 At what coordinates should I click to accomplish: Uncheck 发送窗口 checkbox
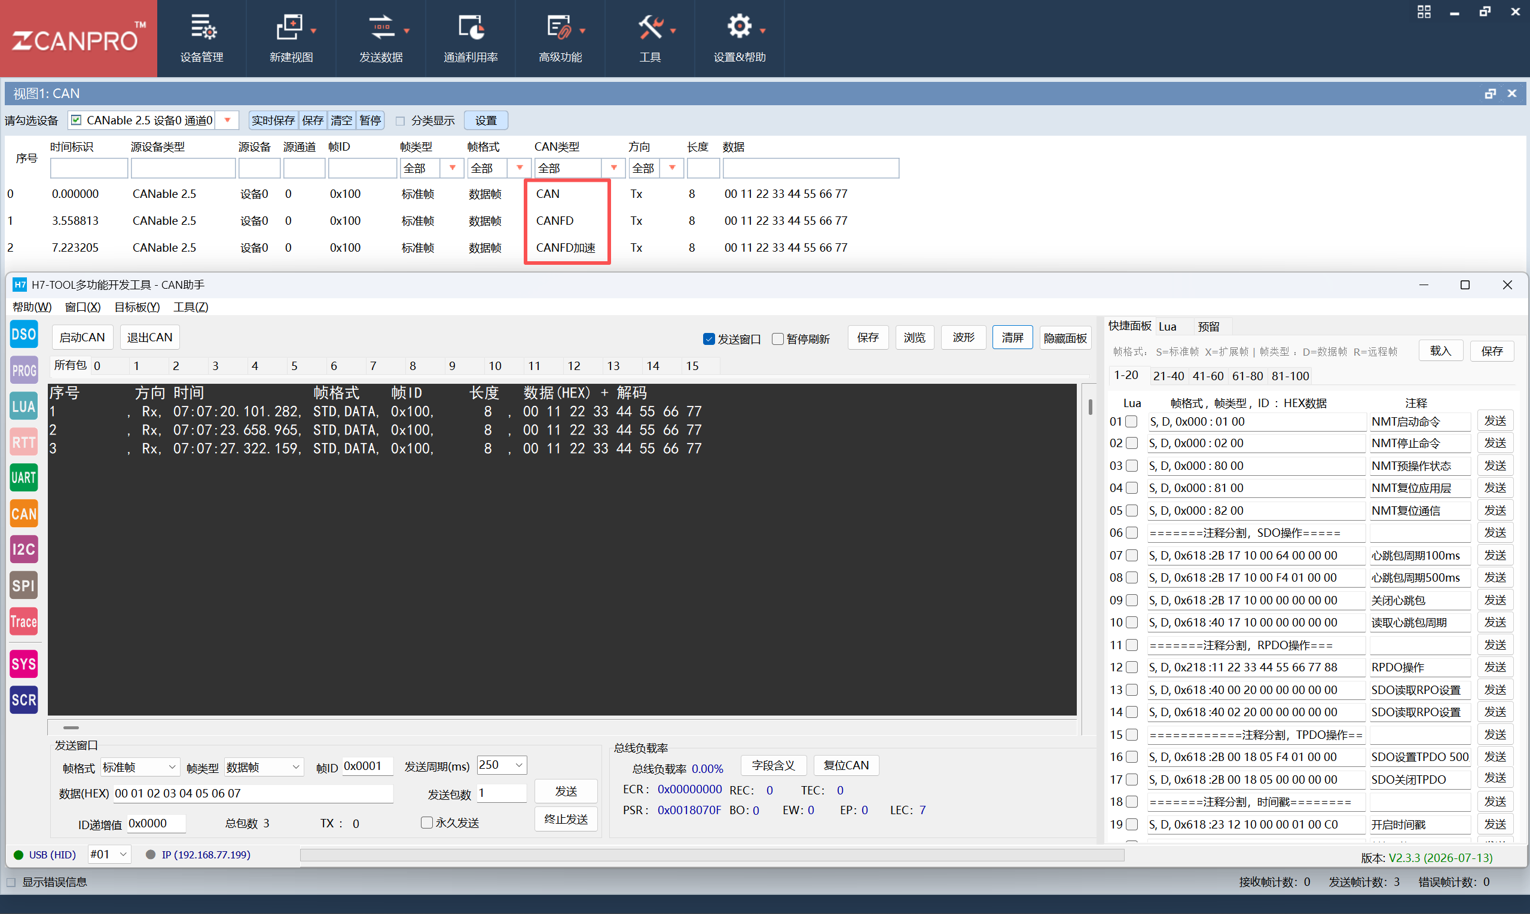click(x=708, y=339)
